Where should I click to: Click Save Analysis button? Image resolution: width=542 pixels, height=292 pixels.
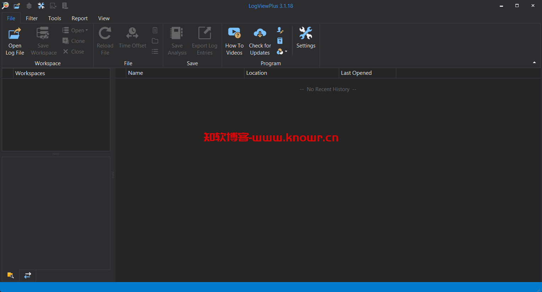(177, 41)
